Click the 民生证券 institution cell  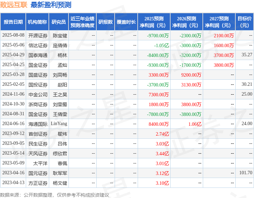tap(38, 144)
